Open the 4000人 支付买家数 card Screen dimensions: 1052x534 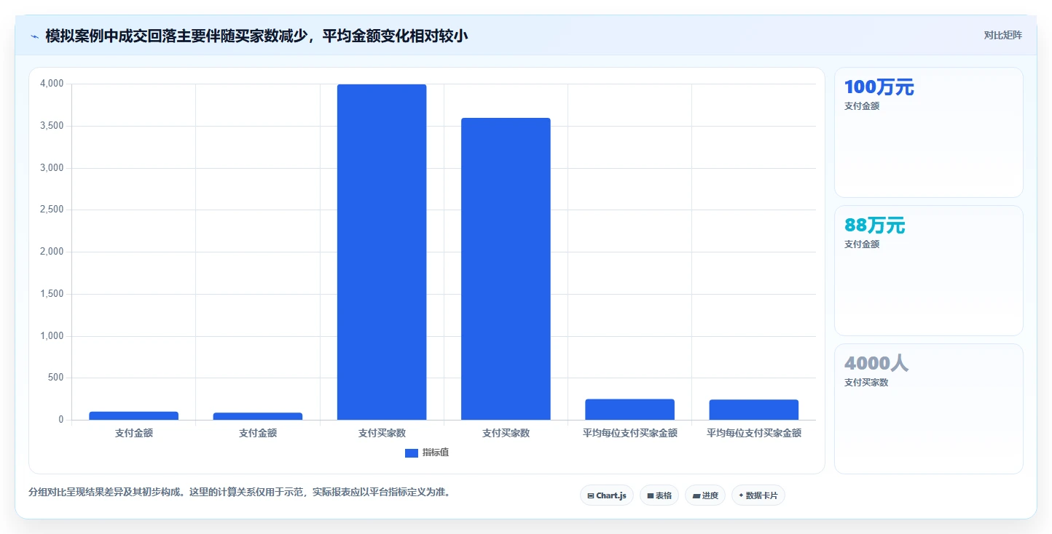pos(928,409)
